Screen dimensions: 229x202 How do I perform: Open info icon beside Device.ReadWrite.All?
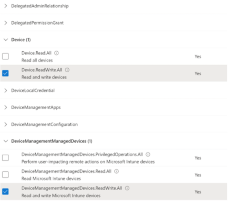pyautogui.click(x=67, y=70)
